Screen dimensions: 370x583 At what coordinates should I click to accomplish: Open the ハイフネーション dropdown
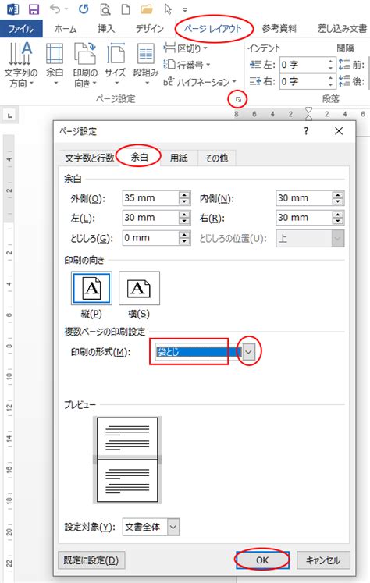point(200,81)
